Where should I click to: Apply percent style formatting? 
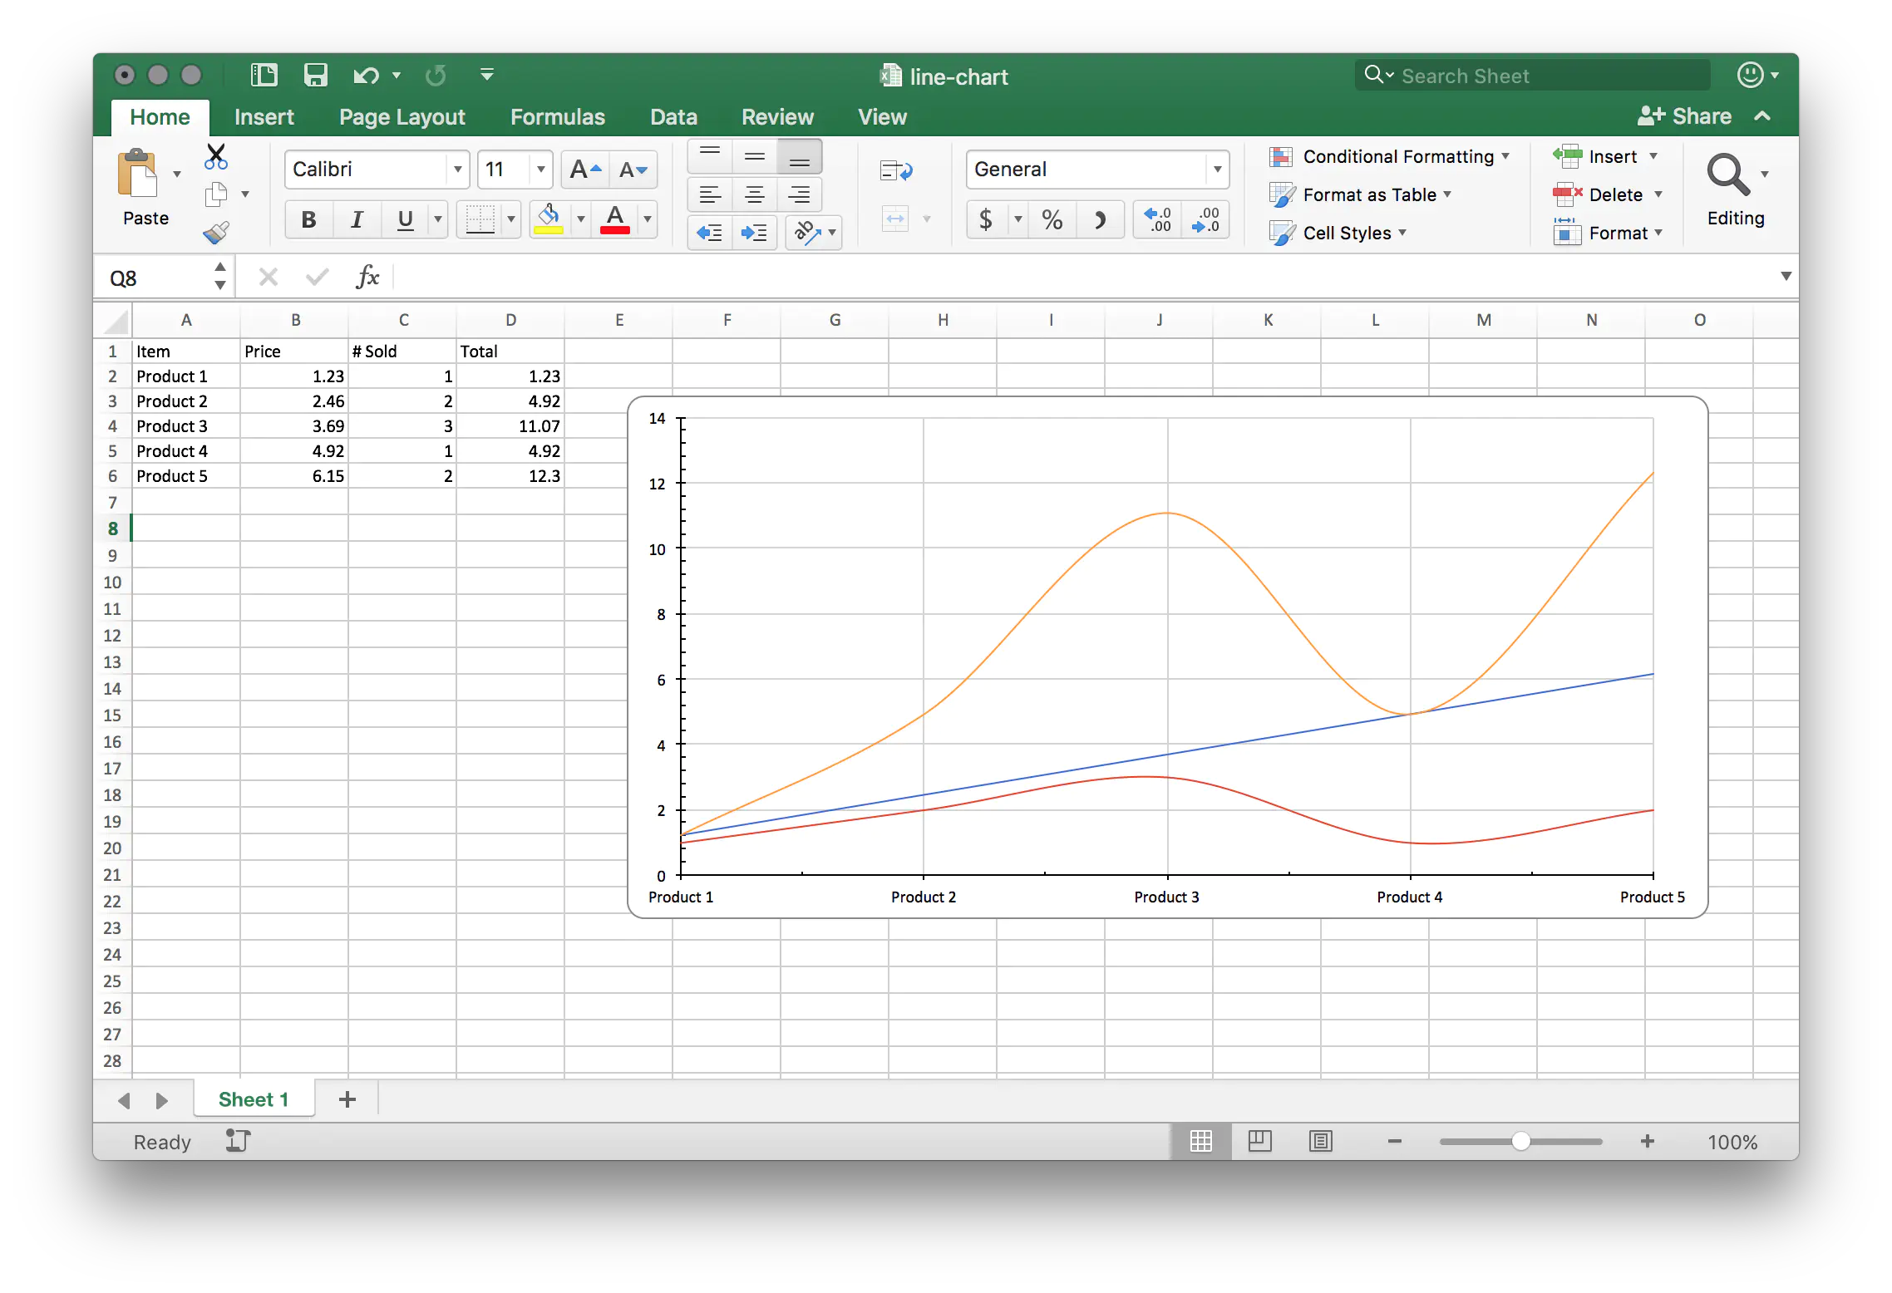click(x=1052, y=219)
